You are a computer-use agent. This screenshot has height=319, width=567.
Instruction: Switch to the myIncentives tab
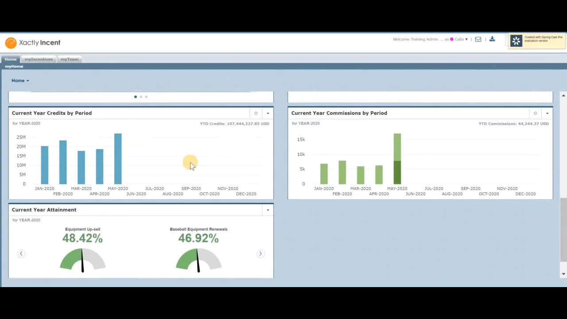point(39,59)
